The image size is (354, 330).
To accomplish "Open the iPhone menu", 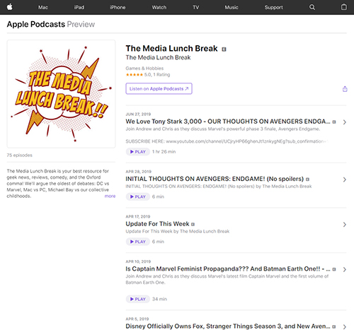I will tap(118, 7).
